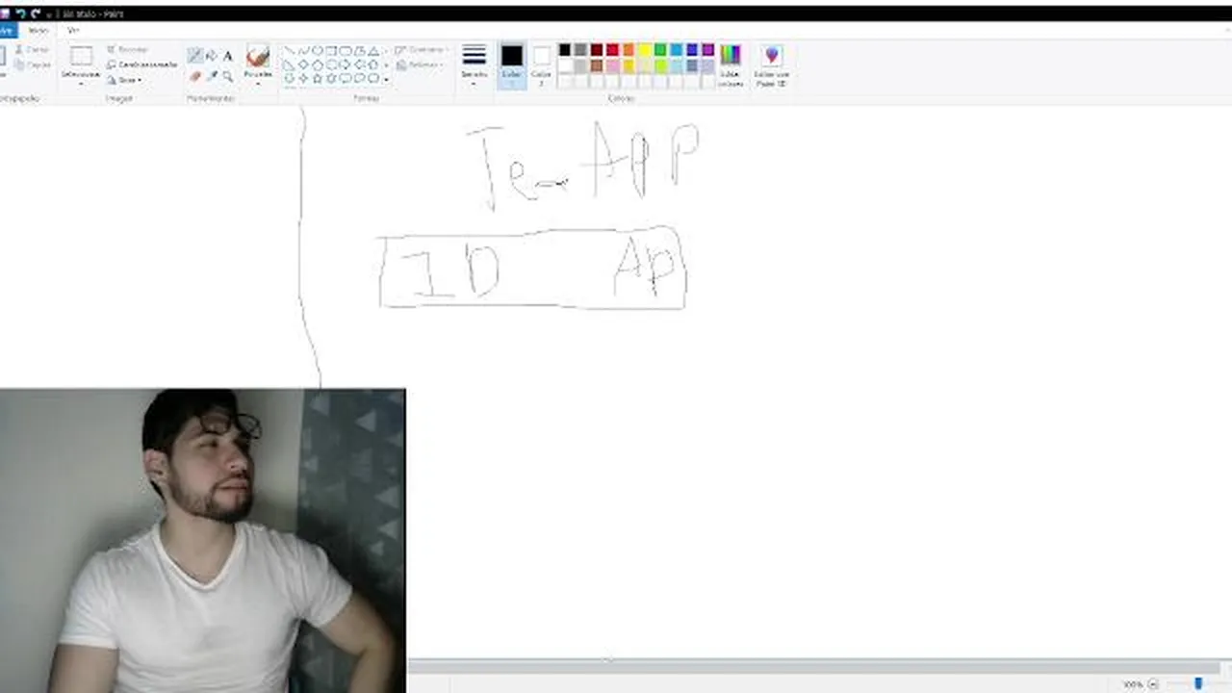Pick the Up arrow shape

point(374,64)
